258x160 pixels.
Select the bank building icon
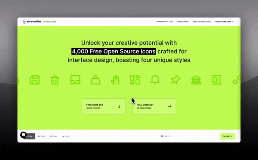[x=196, y=80]
